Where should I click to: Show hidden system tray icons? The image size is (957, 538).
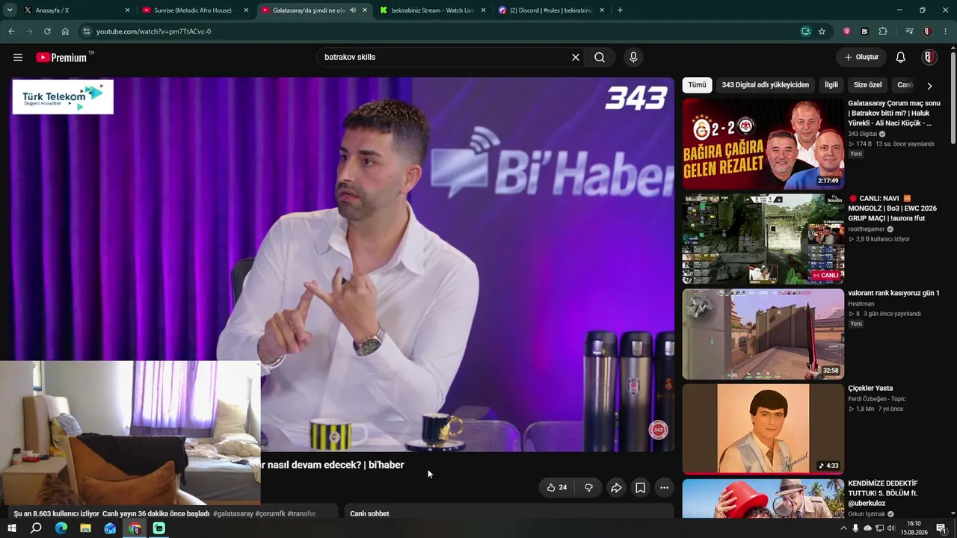(844, 528)
